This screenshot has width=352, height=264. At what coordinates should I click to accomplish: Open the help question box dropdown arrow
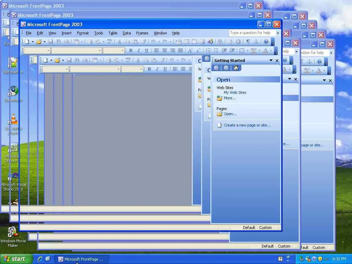click(278, 33)
